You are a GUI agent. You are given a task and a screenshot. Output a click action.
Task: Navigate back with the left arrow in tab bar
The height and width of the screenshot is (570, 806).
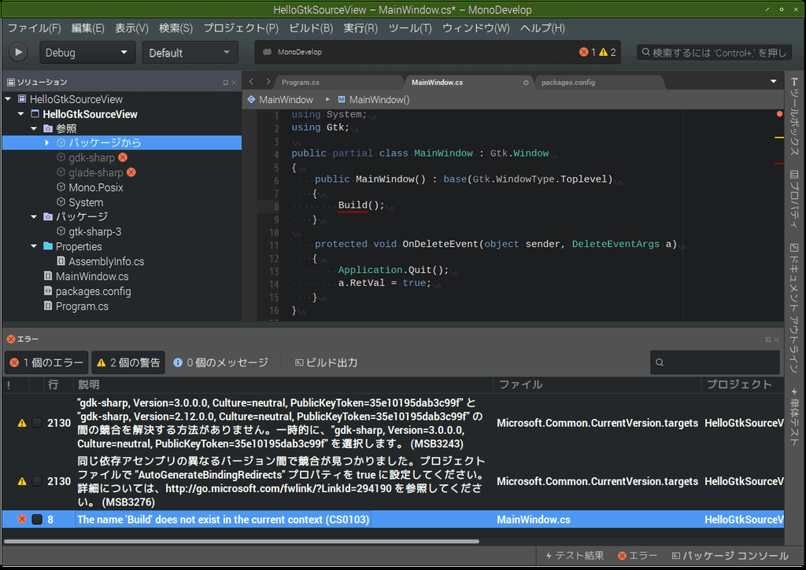tap(251, 82)
